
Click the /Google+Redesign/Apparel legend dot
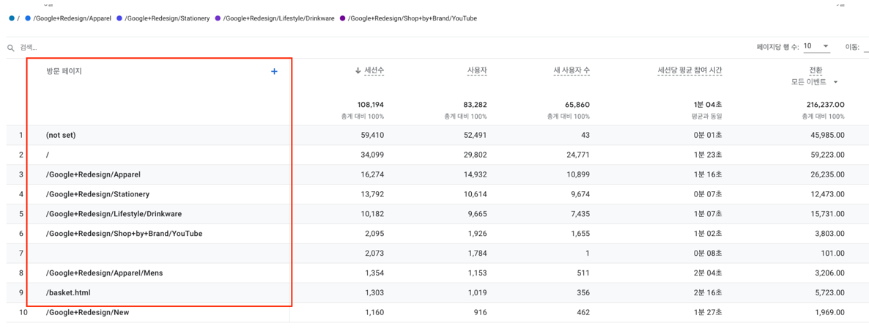pos(28,18)
